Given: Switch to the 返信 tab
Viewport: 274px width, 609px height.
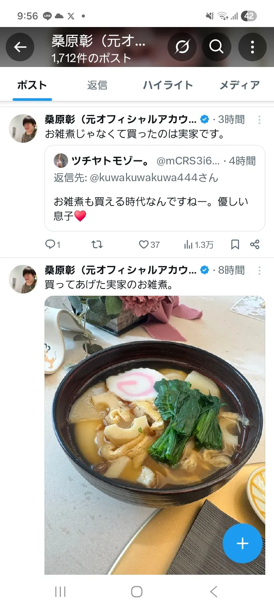Looking at the screenshot, I should 97,85.
